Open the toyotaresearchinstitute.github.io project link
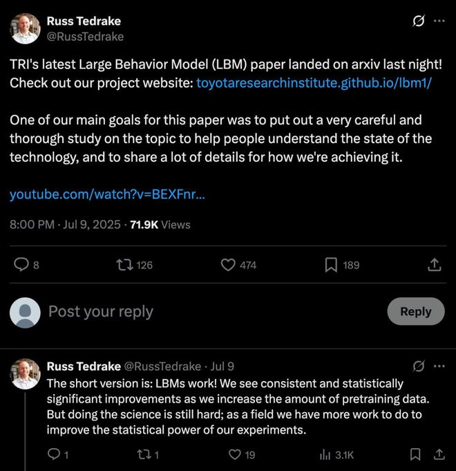The width and height of the screenshot is (456, 471). click(x=314, y=83)
